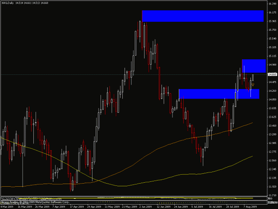
Task: Click the orange up-arrow marker near latest candle
Action: [x=253, y=85]
